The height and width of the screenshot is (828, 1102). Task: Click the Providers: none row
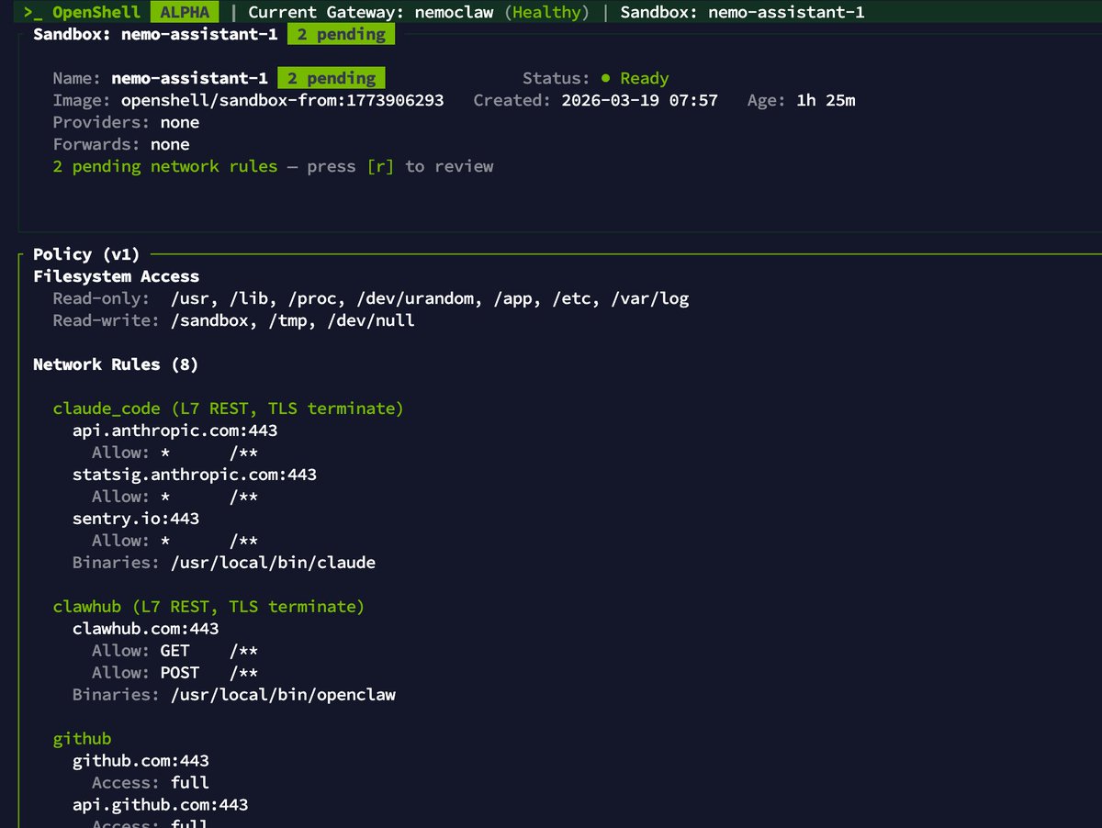[126, 122]
